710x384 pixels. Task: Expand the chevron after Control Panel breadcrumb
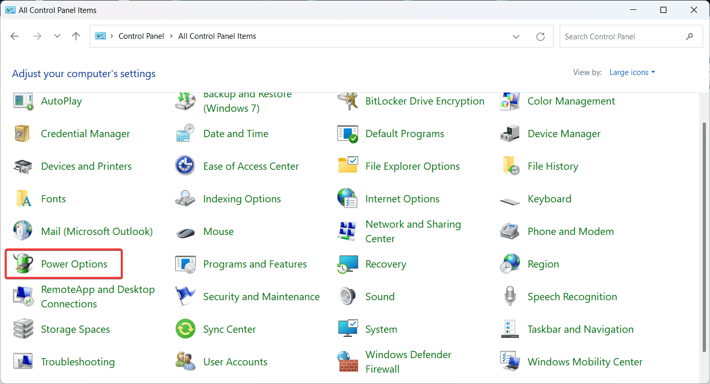click(x=171, y=36)
